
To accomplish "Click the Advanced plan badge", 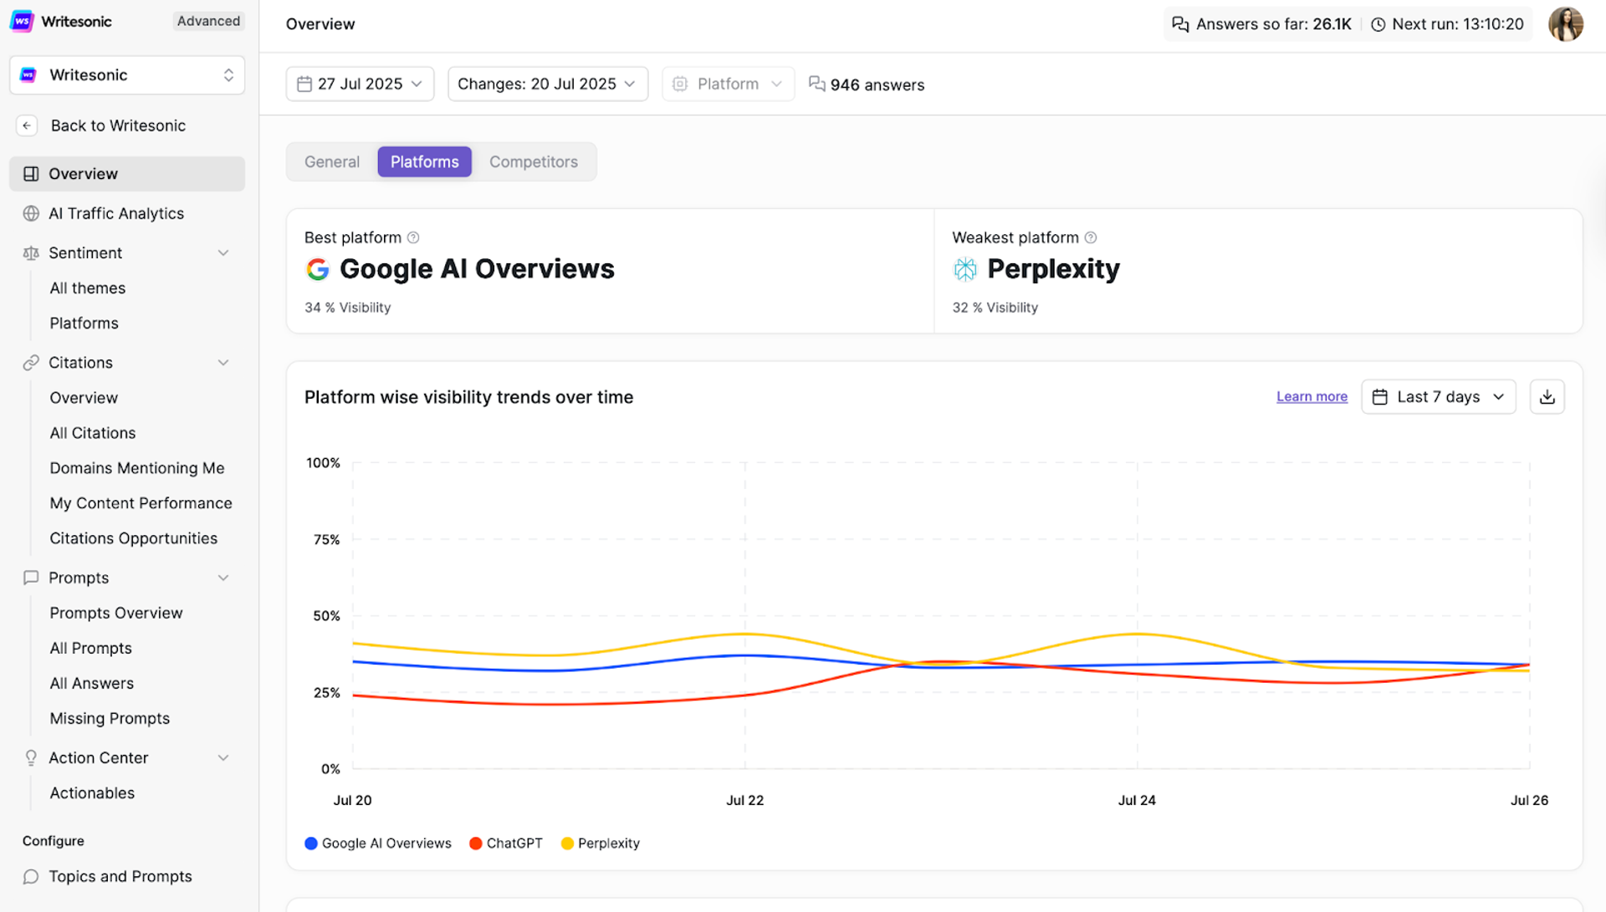I will click(x=208, y=21).
